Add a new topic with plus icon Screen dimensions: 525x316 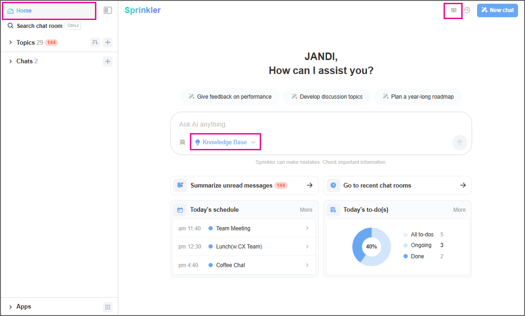(108, 42)
